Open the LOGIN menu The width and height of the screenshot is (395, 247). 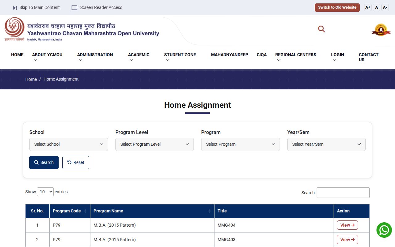click(x=337, y=57)
